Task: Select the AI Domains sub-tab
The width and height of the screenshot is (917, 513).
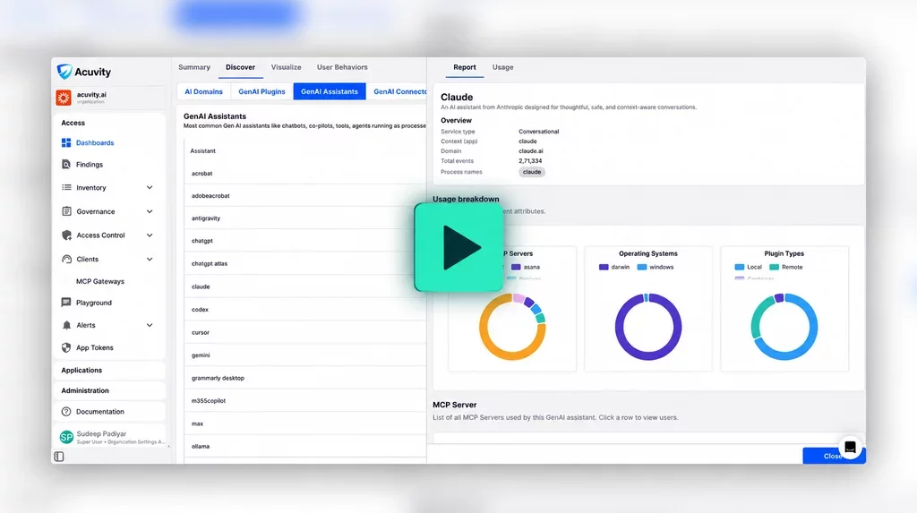Action: (203, 92)
